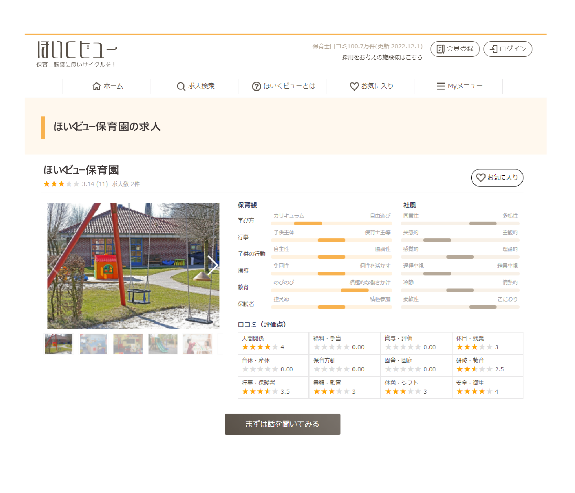The height and width of the screenshot is (493, 575).
Task: Click the 行事 slider bar
Action: (332, 240)
